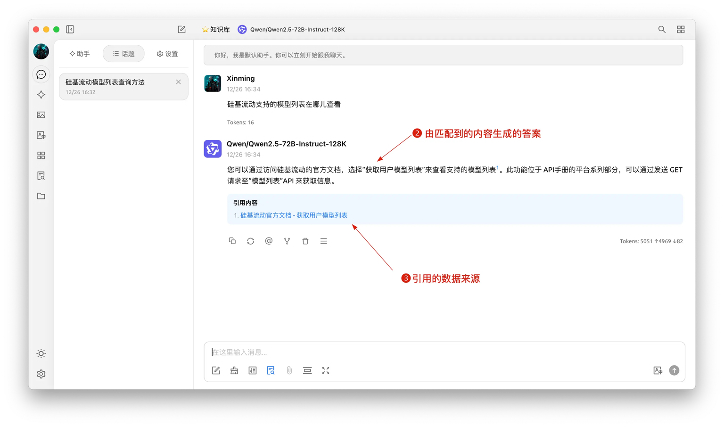The width and height of the screenshot is (724, 427).
Task: Switch to the 助手 tab
Action: pyautogui.click(x=80, y=53)
